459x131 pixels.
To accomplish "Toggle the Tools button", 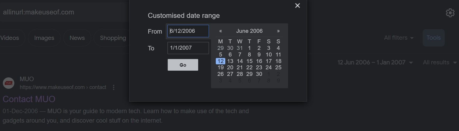I will pyautogui.click(x=433, y=38).
